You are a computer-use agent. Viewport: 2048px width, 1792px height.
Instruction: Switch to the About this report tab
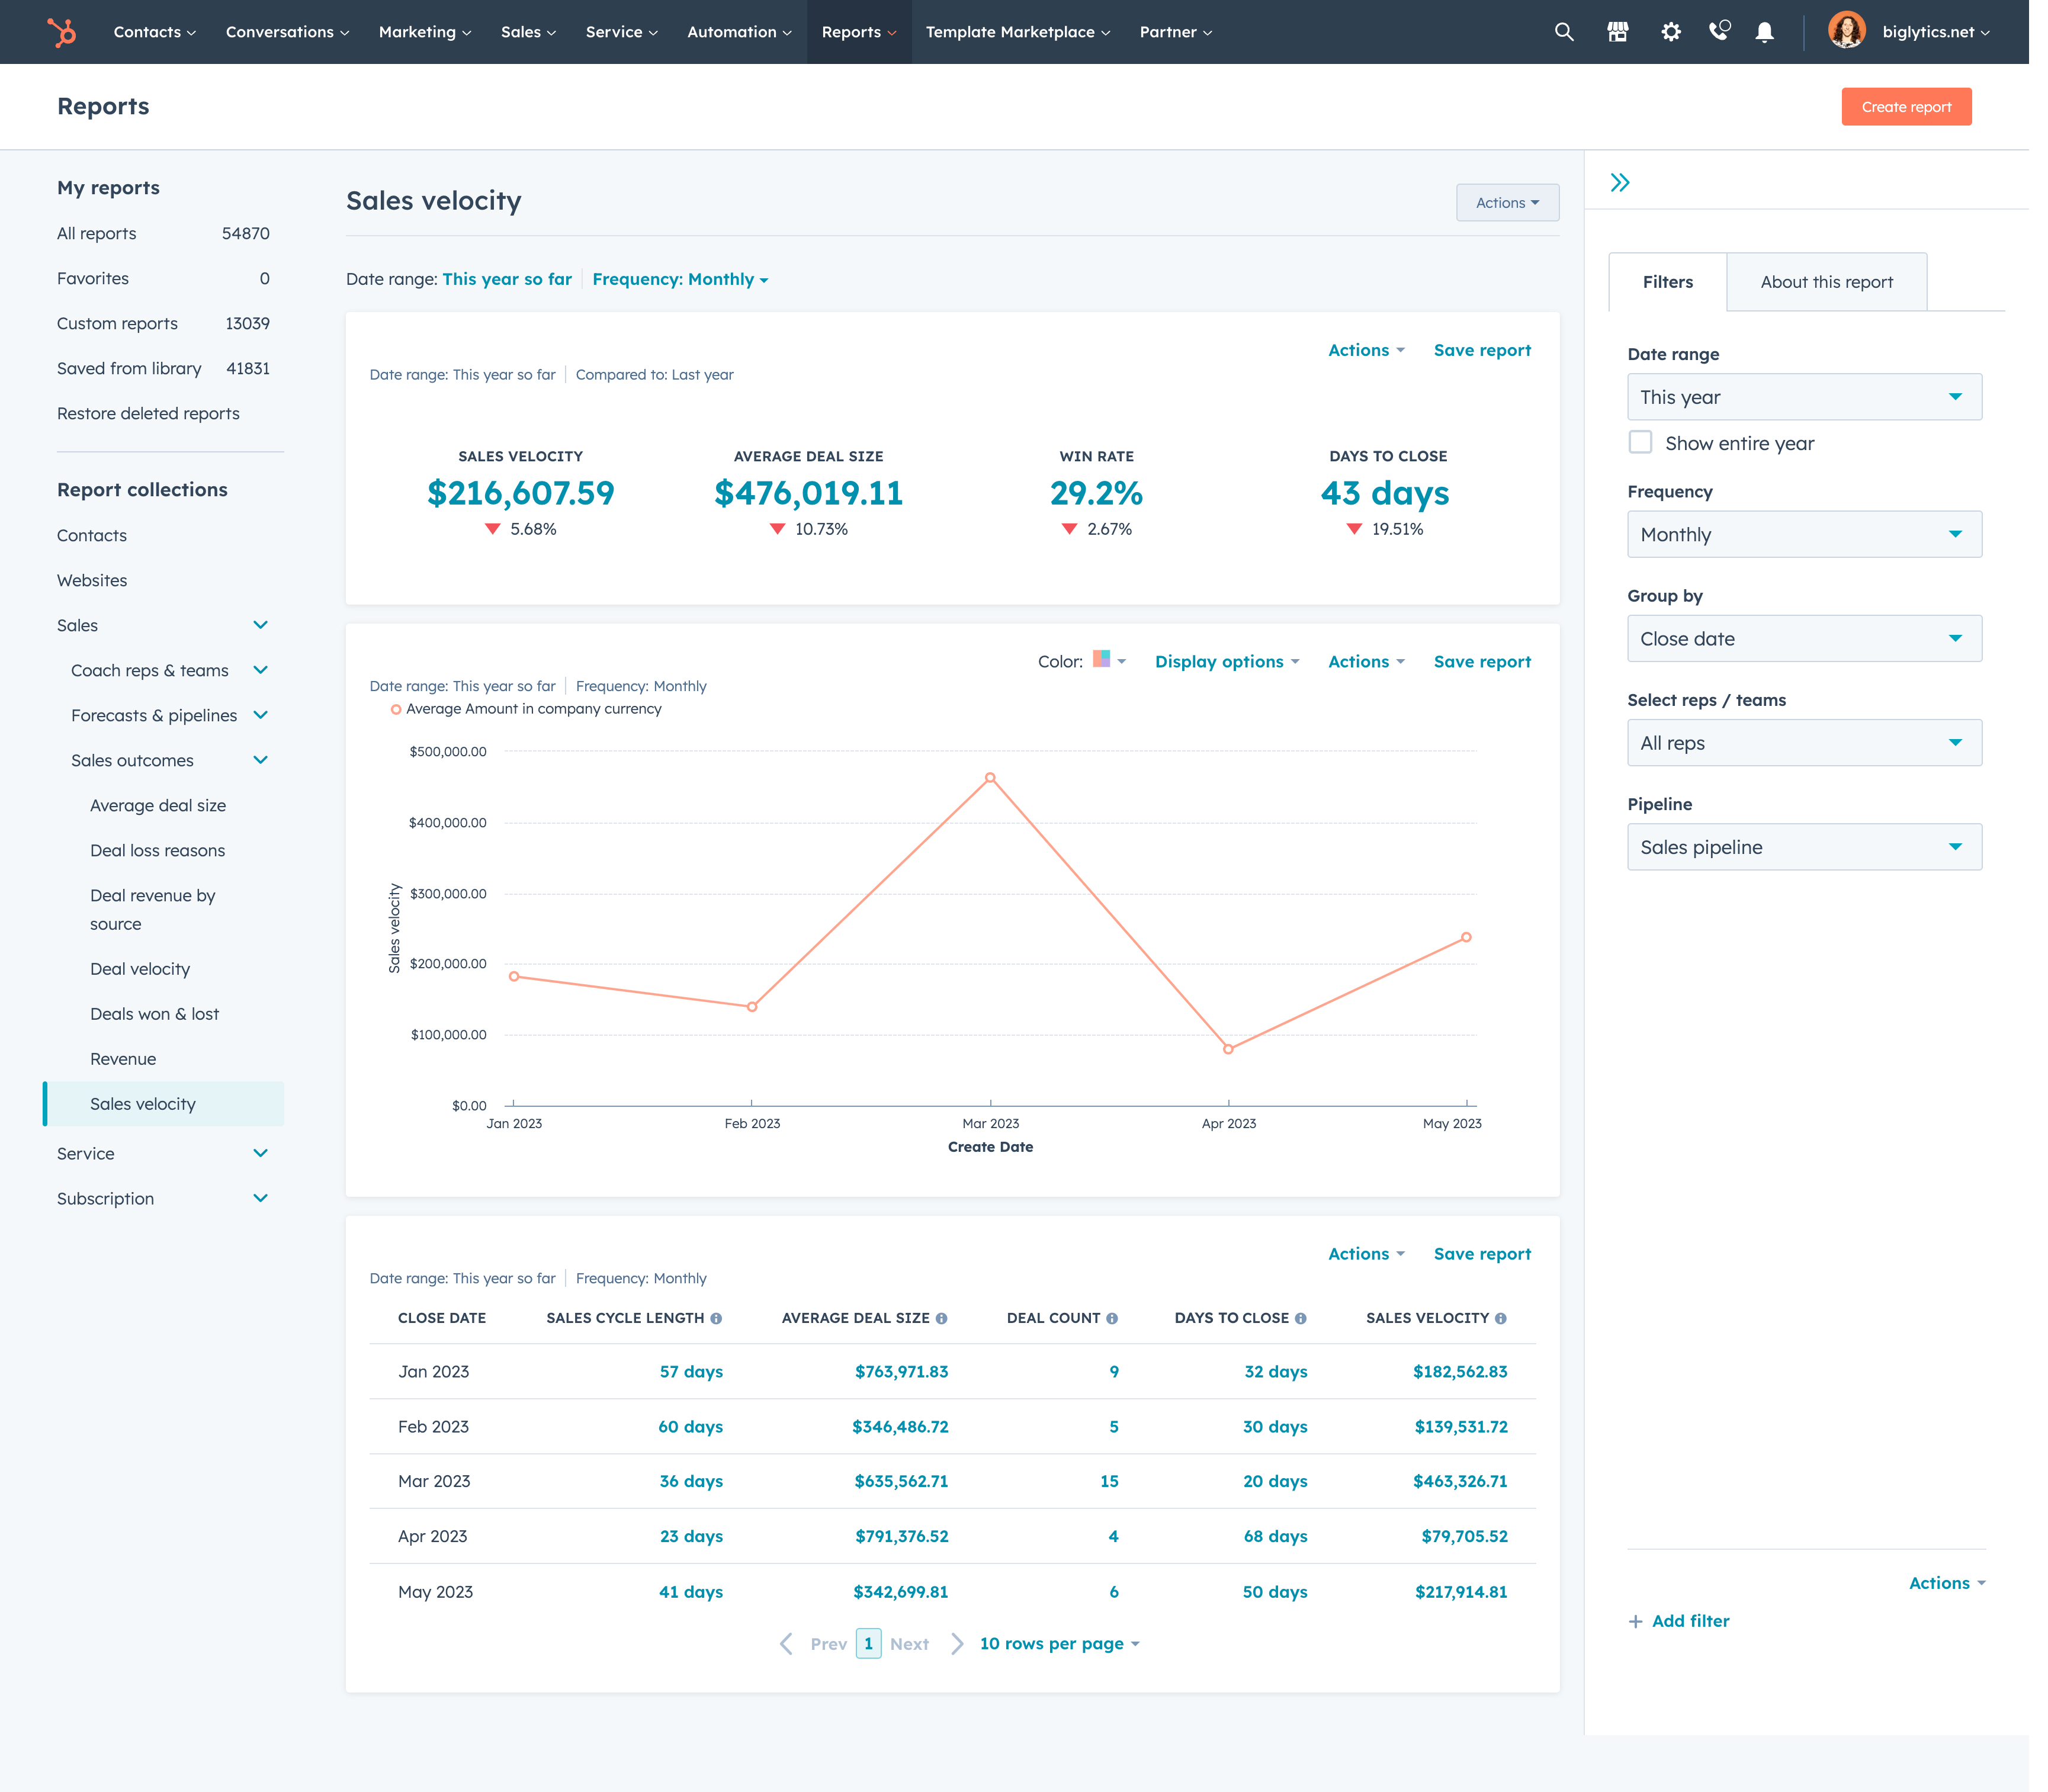pos(1826,281)
